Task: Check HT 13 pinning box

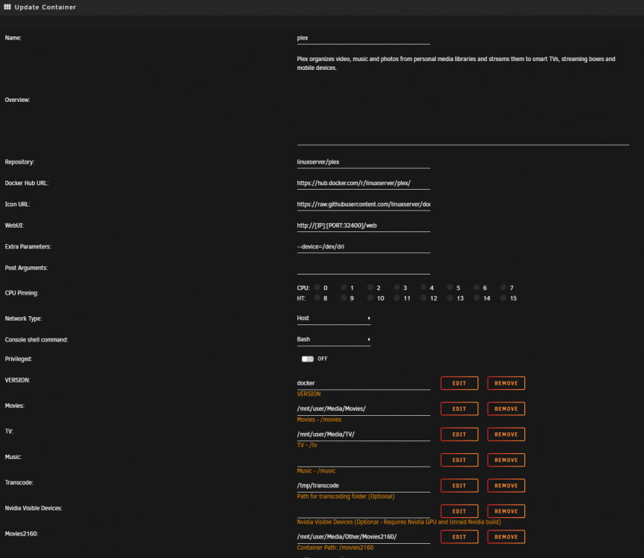Action: (x=450, y=298)
